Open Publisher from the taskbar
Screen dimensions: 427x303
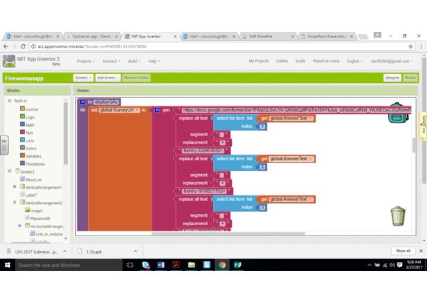[237, 265]
